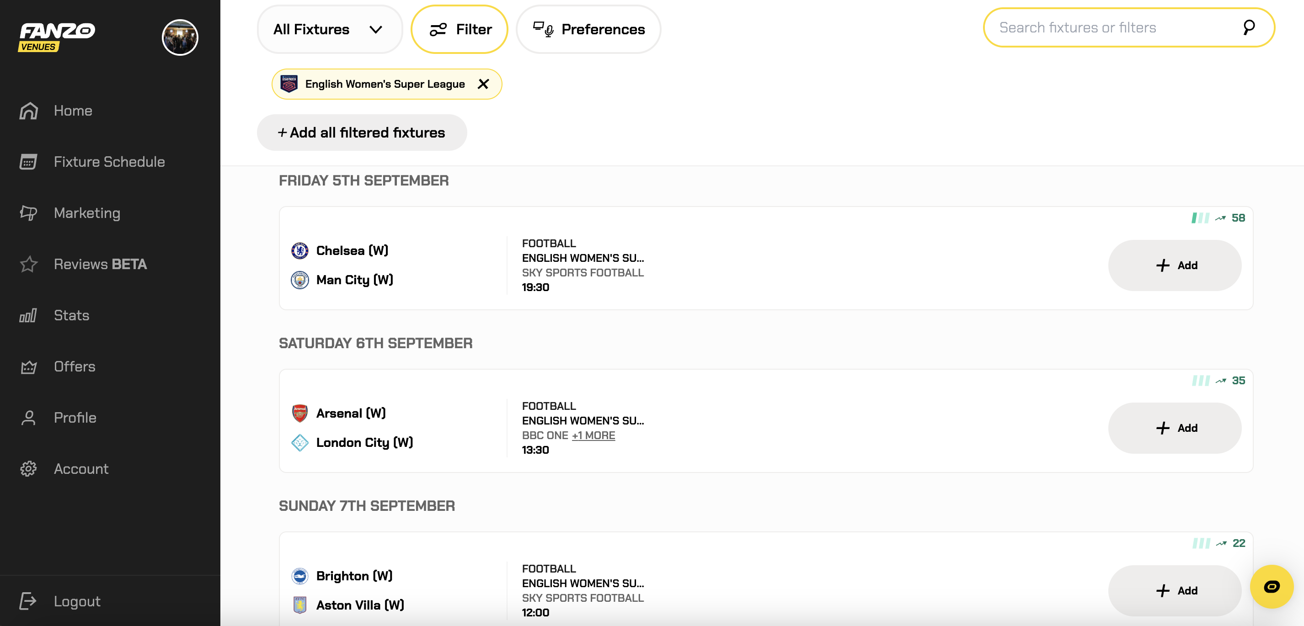Open the yellow chat support bubble
Screen dimensions: 1304x626
pos(1271,587)
